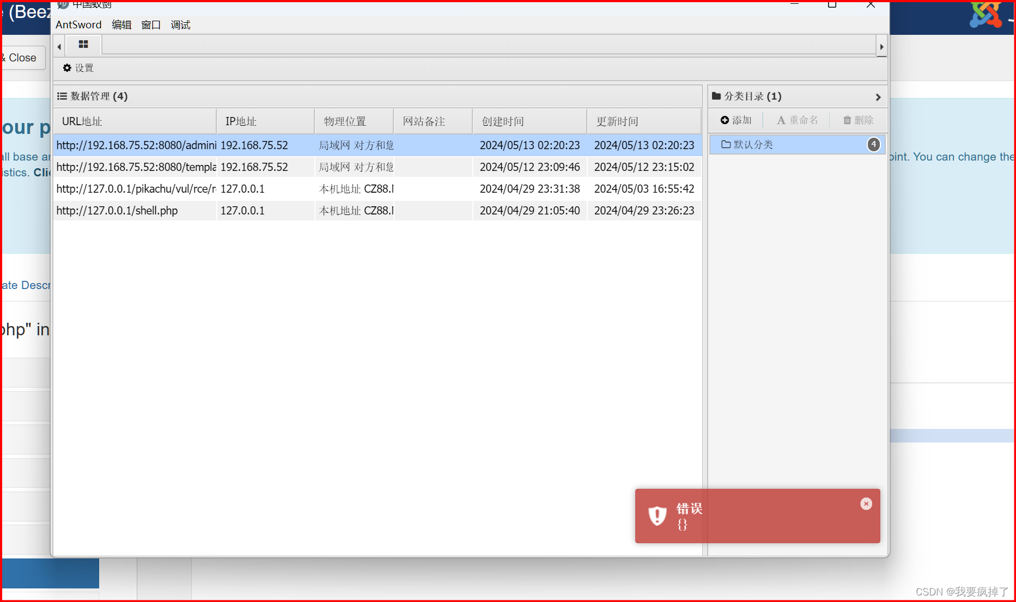Open the 编辑 menu

click(121, 24)
